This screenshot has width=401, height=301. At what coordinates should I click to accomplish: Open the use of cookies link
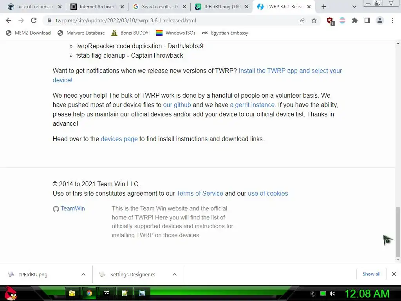pyautogui.click(x=268, y=193)
